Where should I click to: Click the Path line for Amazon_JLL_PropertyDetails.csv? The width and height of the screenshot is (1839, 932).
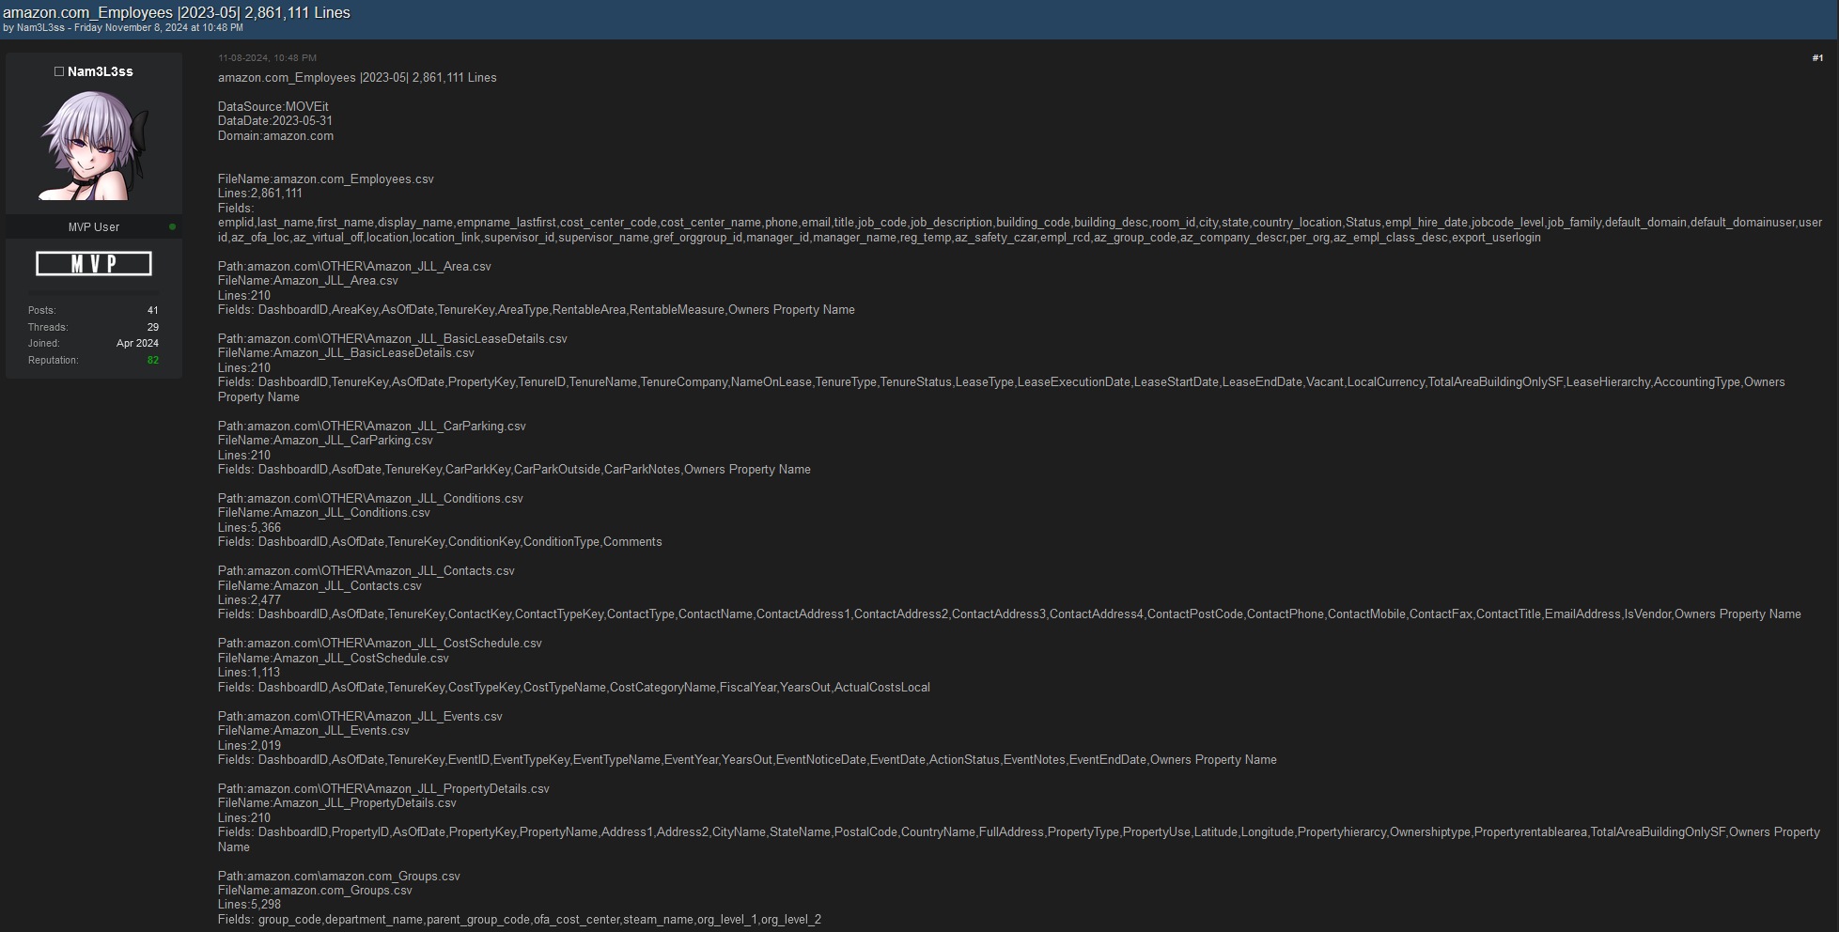pos(383,789)
